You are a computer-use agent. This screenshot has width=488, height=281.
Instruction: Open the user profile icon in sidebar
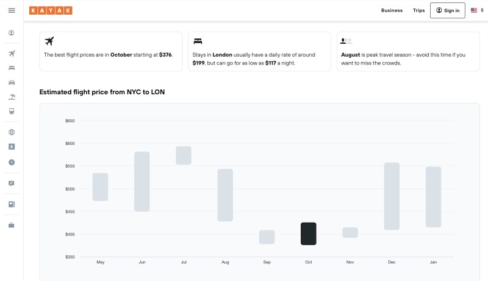(x=12, y=33)
